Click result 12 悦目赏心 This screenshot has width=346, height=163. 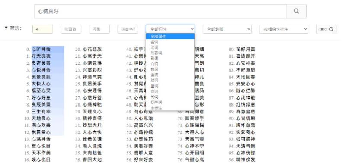point(41,132)
